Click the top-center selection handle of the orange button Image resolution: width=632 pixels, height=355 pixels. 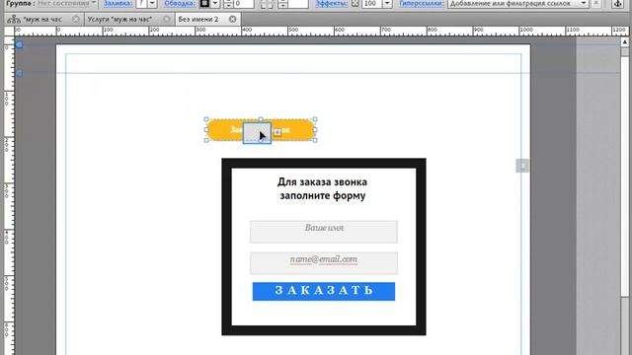pyautogui.click(x=261, y=119)
